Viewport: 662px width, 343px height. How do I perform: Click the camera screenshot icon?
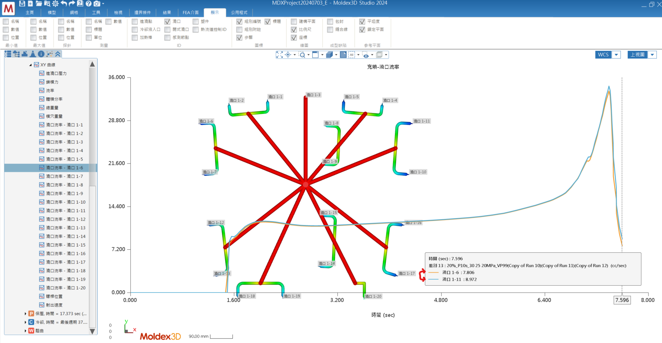click(x=97, y=3)
